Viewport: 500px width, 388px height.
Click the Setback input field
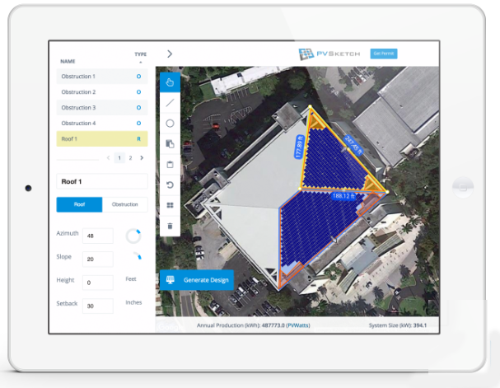pos(97,306)
